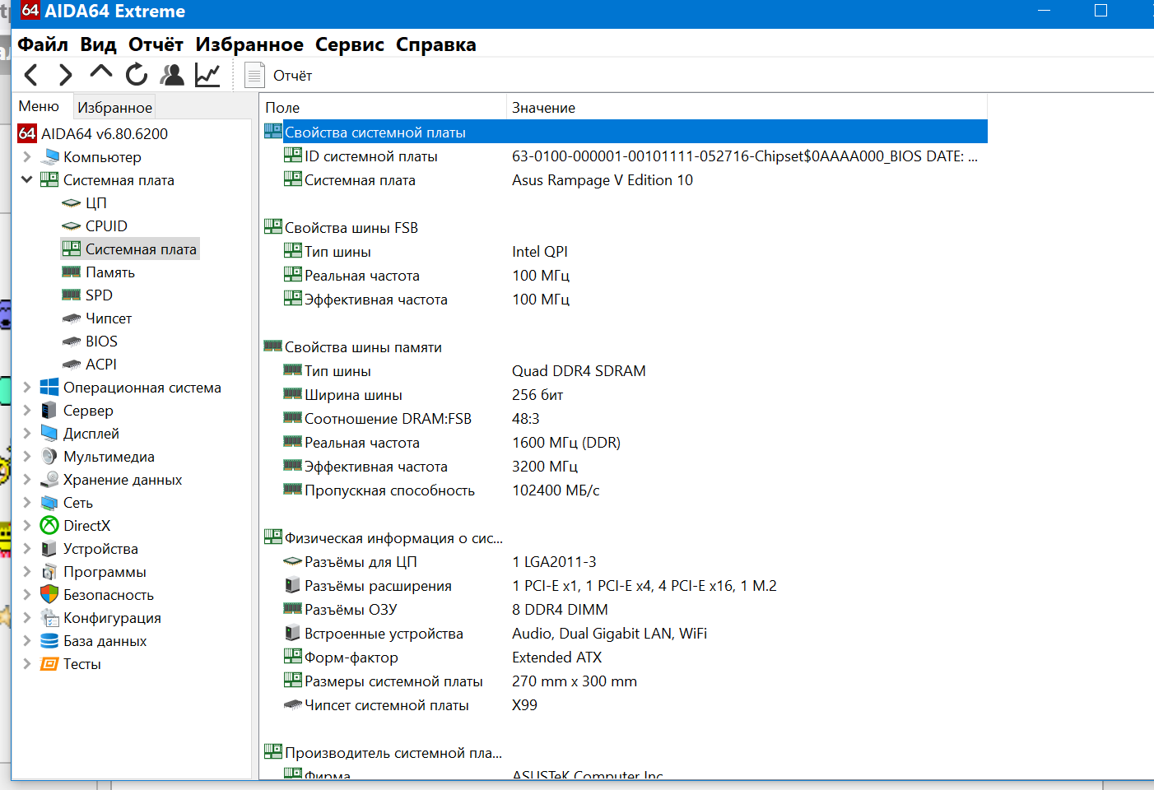Click the База данных database icon
The image size is (1154, 790).
point(49,641)
